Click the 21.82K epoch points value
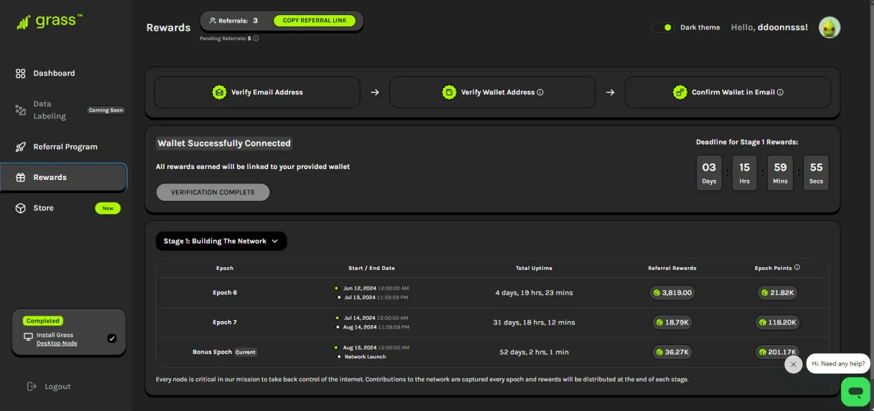874x411 pixels. (777, 292)
